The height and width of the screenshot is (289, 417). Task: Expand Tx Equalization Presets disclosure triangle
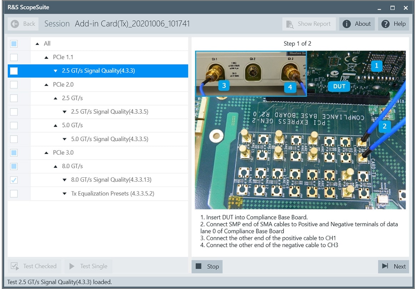(64, 193)
